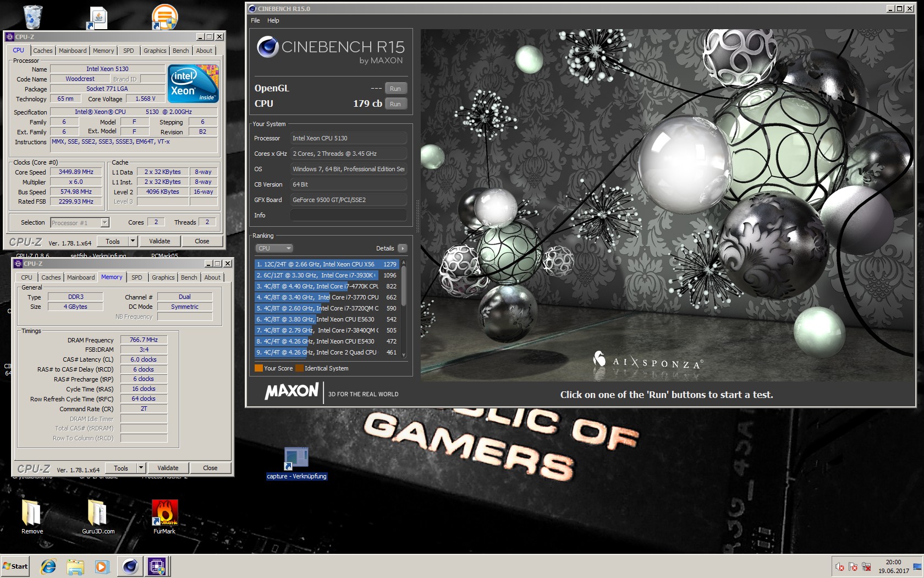This screenshot has width=924, height=578.
Task: Click the upper CPU-Z window title icon
Action: [x=10, y=37]
